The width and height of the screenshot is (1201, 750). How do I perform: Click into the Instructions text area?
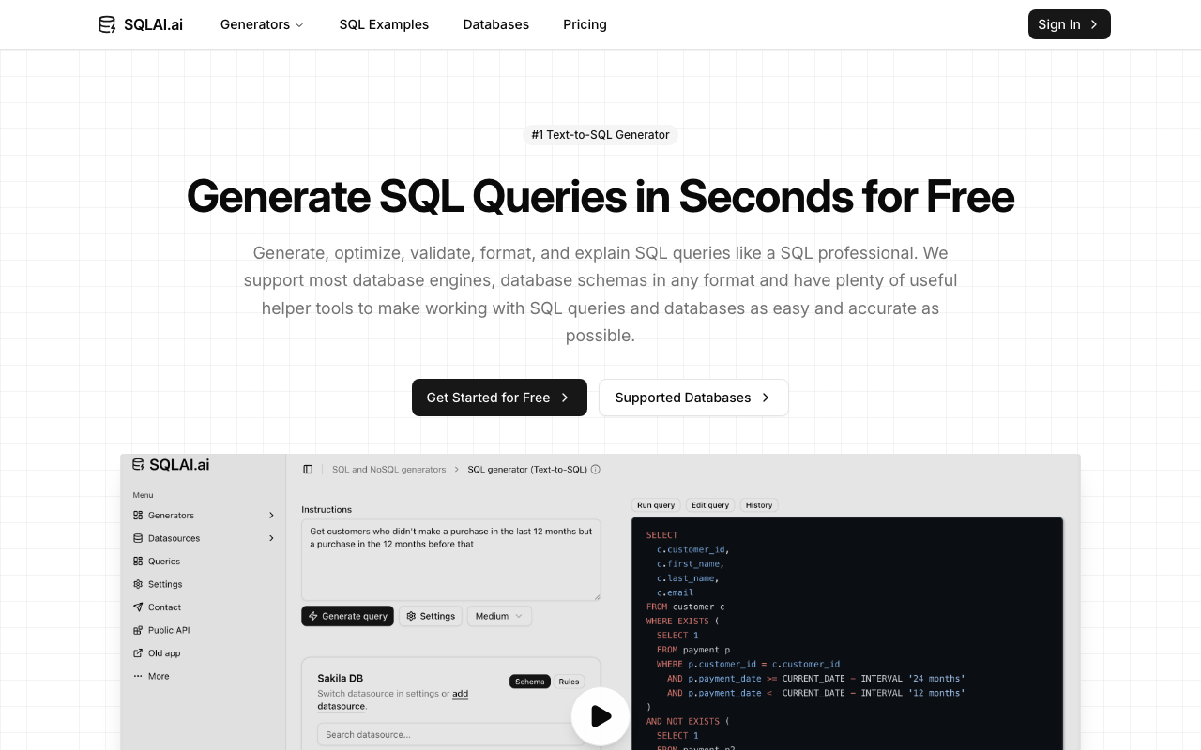click(451, 560)
